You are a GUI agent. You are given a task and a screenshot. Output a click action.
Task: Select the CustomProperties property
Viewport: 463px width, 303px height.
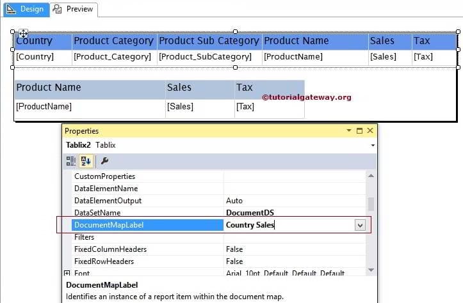click(148, 176)
